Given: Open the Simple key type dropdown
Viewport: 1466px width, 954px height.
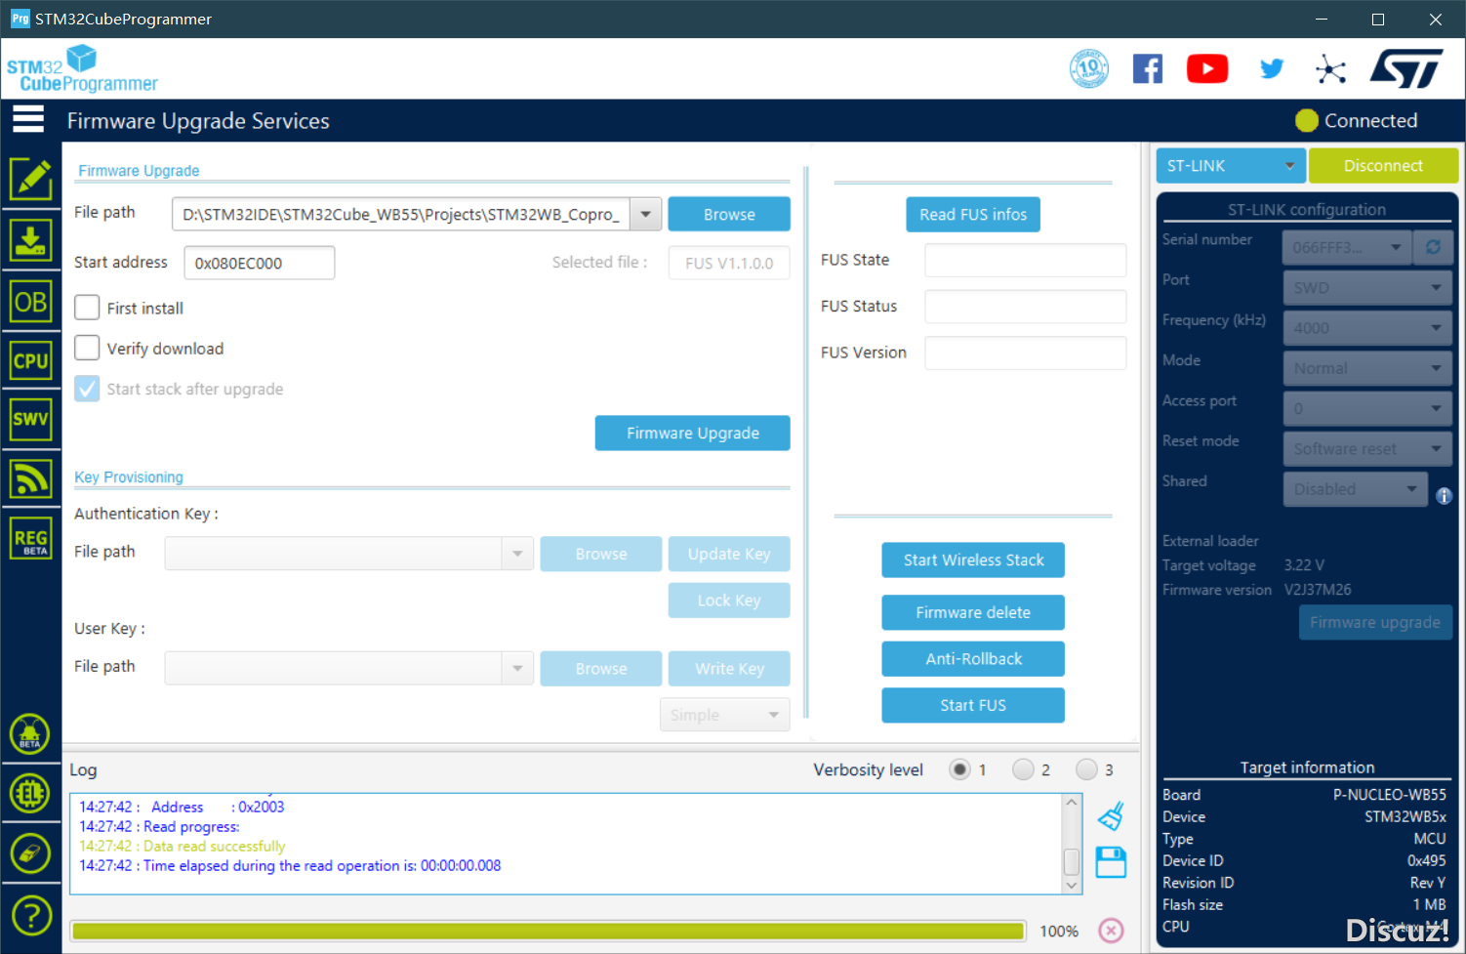Looking at the screenshot, I should pos(725,715).
